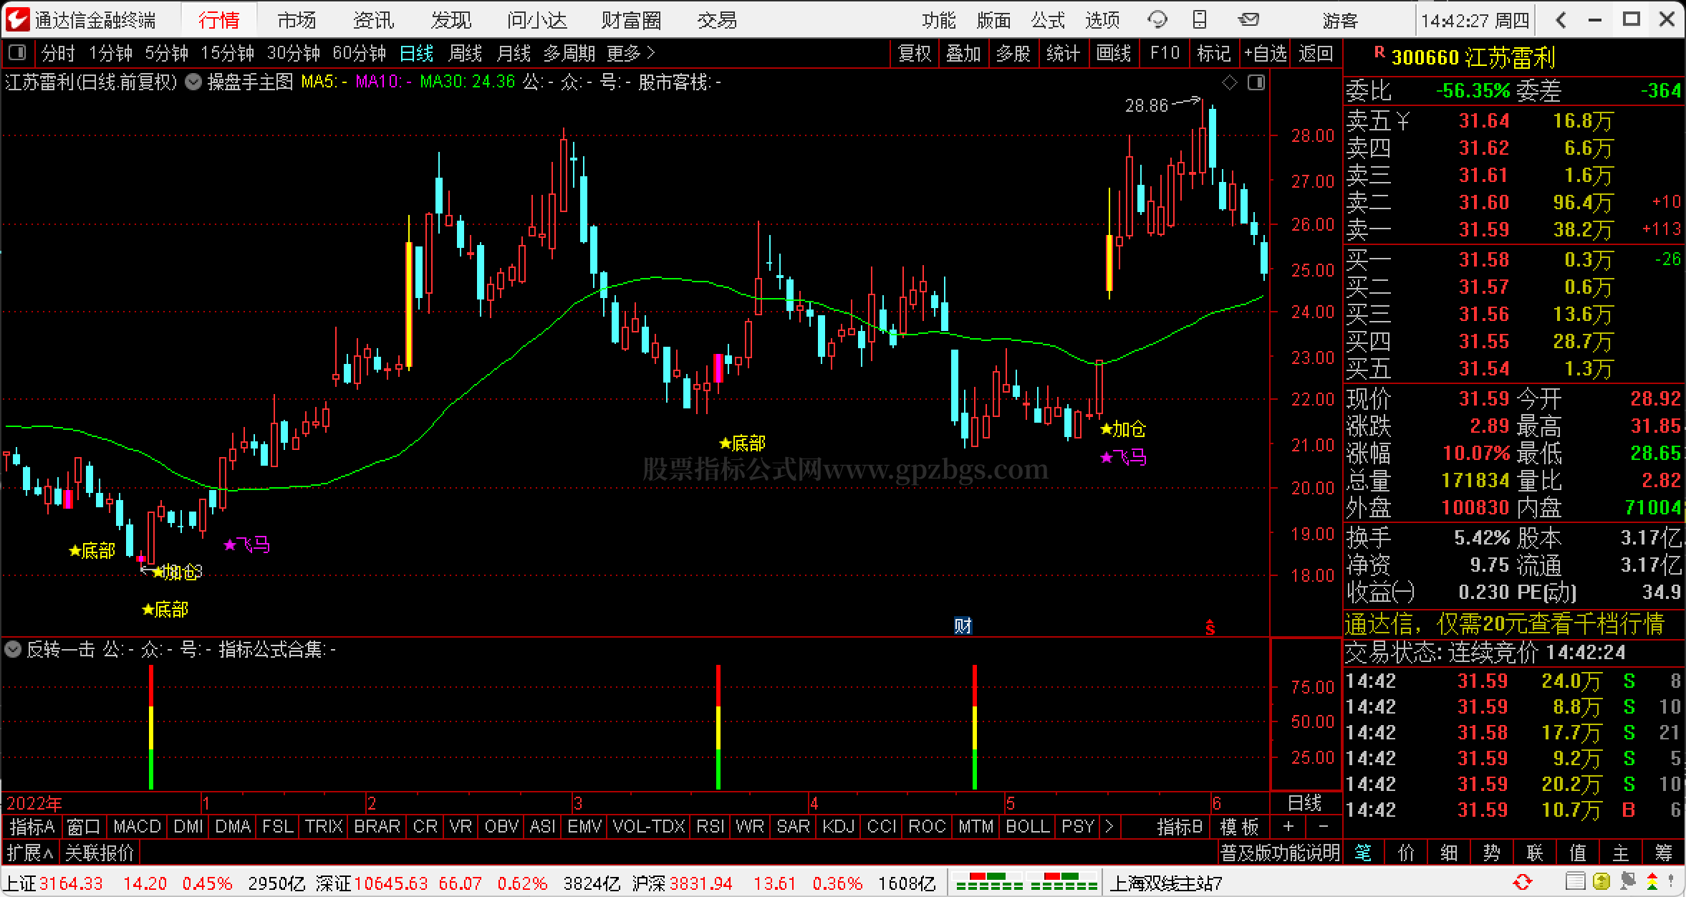Select the MACD indicator tab

pyautogui.click(x=137, y=827)
